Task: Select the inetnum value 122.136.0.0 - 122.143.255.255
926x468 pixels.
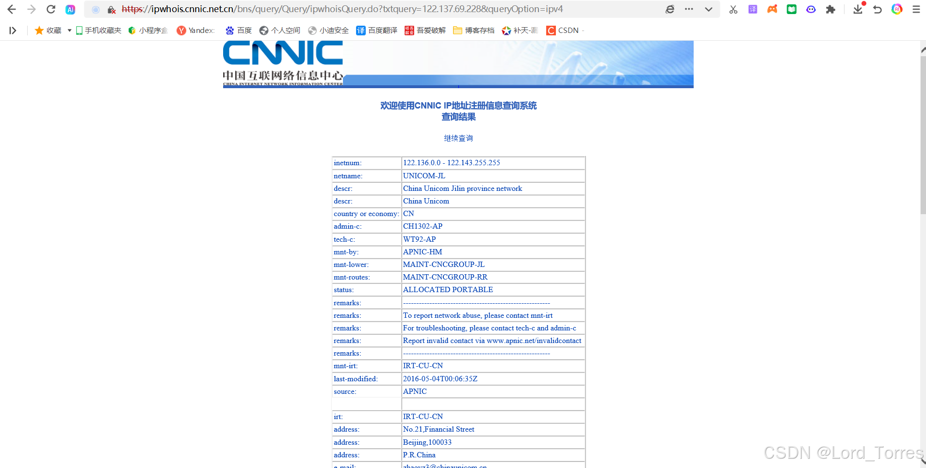Action: click(452, 163)
